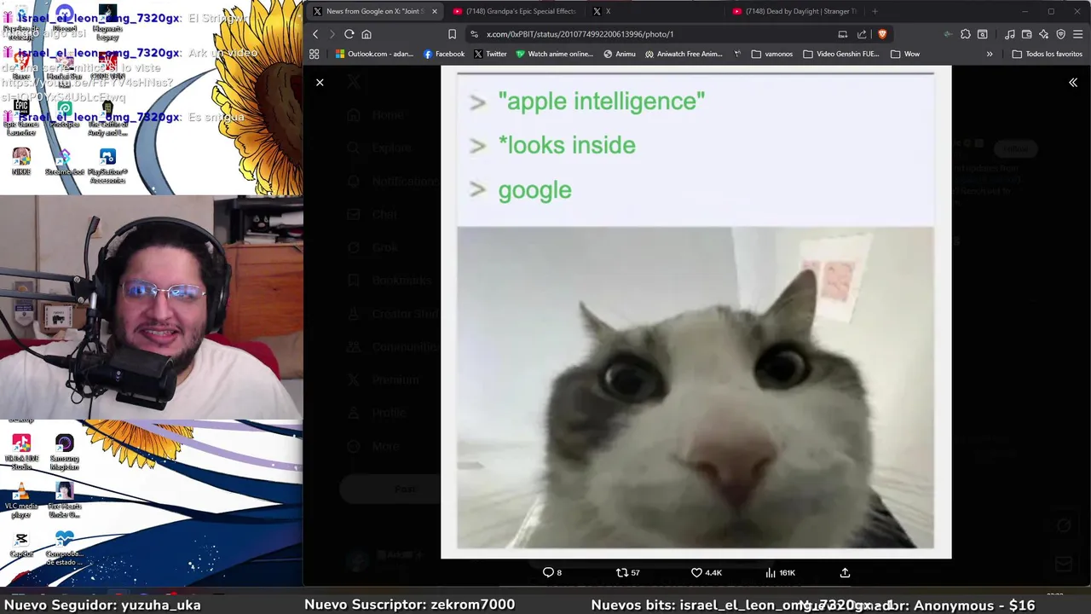Bookmark this page icon
Screen dimensions: 1091x614
452,34
